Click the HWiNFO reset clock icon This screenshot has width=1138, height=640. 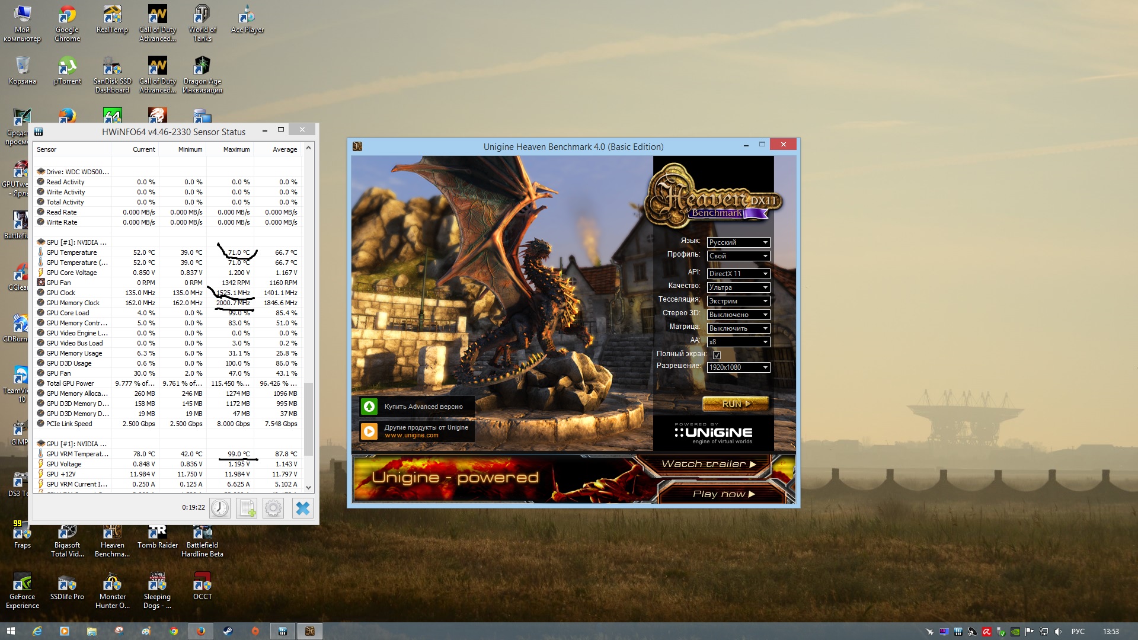[x=220, y=508]
